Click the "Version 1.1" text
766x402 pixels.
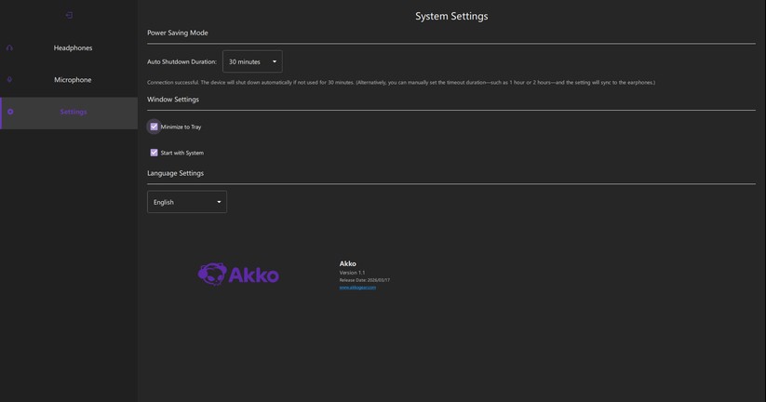(x=352, y=273)
